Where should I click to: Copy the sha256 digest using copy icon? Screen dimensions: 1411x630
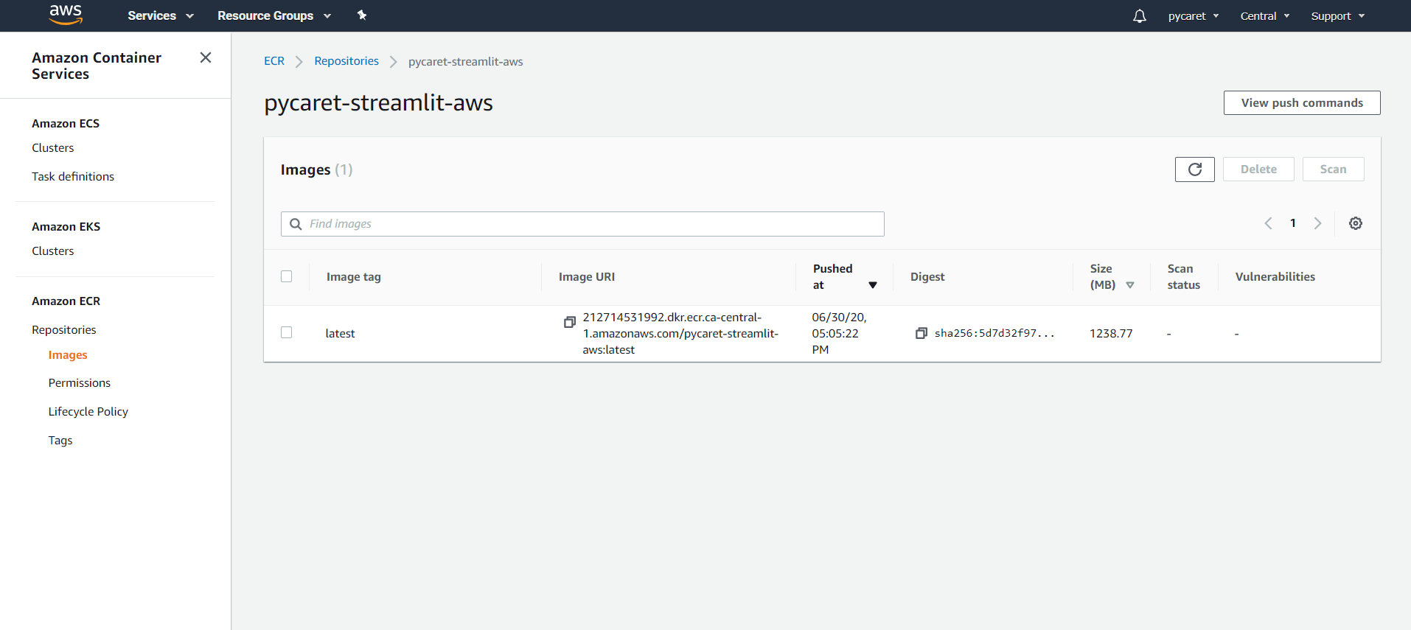(x=921, y=333)
